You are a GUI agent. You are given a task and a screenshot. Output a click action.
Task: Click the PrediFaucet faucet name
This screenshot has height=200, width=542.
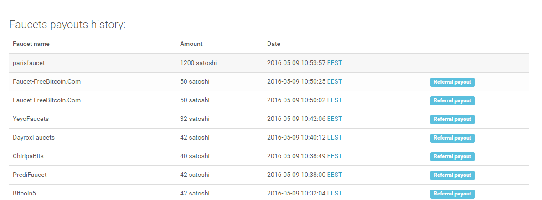click(x=30, y=175)
